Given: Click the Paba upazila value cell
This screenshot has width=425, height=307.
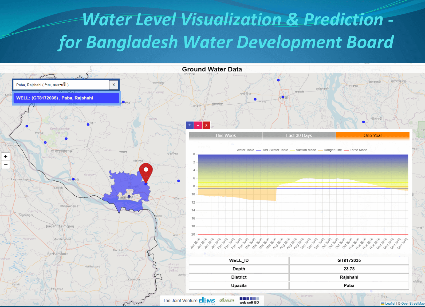Looking at the screenshot, I should (349, 286).
